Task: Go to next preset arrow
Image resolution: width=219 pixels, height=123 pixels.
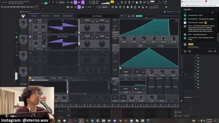Action: (x=118, y=16)
